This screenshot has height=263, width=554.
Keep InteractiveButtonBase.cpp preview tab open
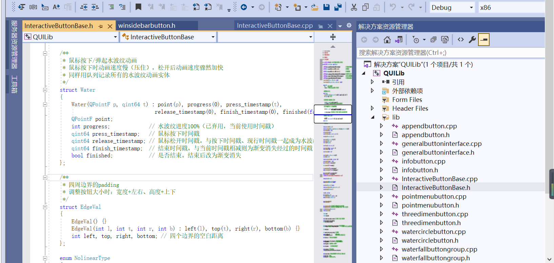point(320,26)
